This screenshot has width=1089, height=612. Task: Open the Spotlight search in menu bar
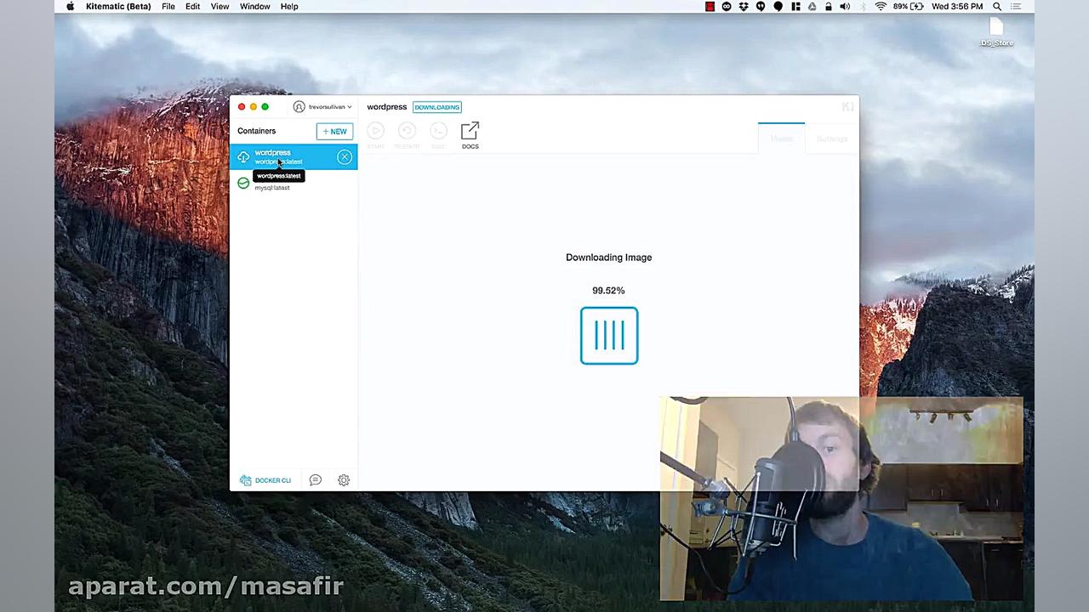(996, 6)
